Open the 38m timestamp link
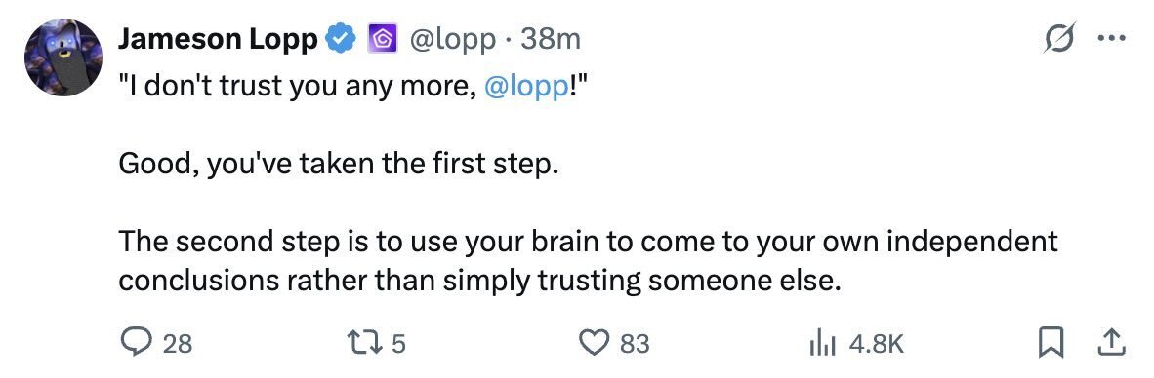1154x378 pixels. point(551,40)
